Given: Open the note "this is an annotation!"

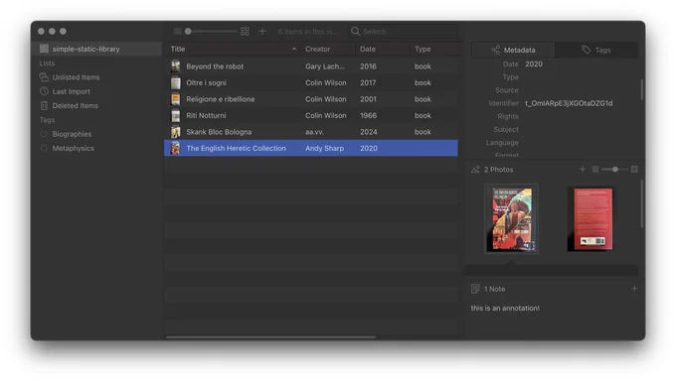Looking at the screenshot, I should 505,309.
